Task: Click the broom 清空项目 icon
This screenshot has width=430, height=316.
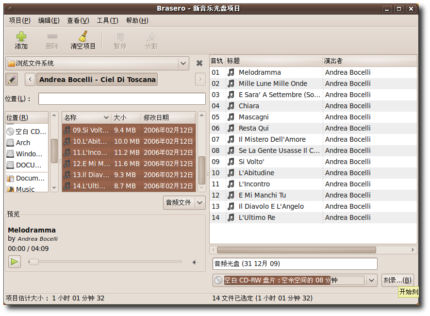Action: pyautogui.click(x=83, y=37)
